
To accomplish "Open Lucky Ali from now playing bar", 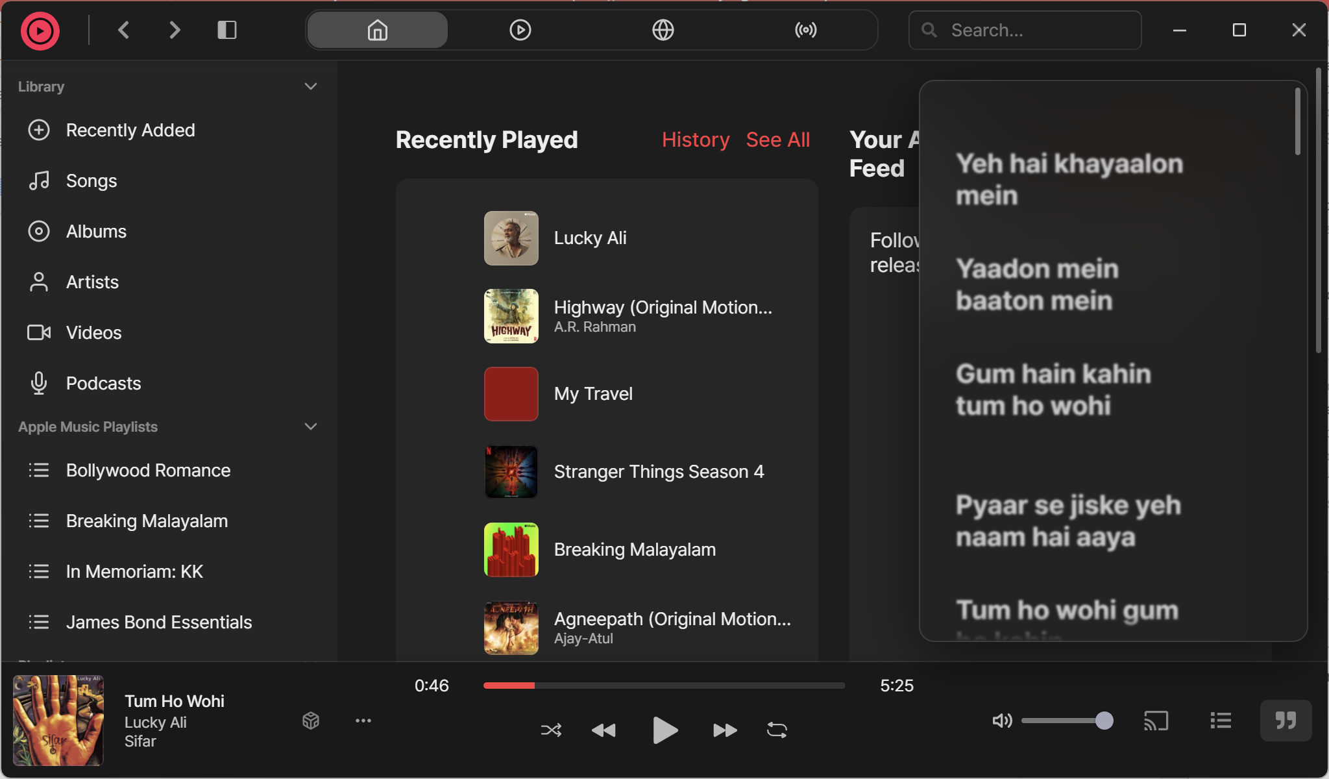I will 156,722.
